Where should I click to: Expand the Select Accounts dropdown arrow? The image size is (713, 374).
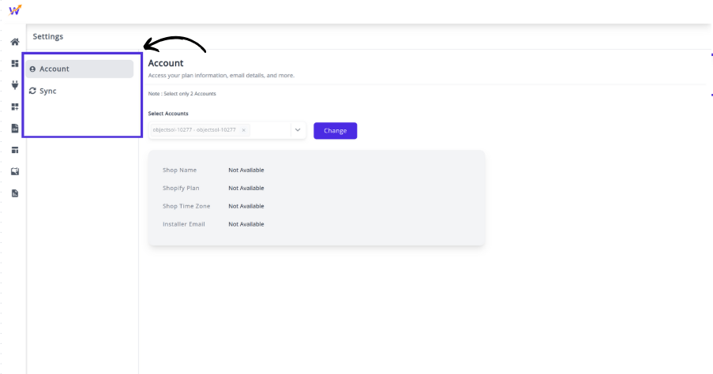tap(298, 130)
